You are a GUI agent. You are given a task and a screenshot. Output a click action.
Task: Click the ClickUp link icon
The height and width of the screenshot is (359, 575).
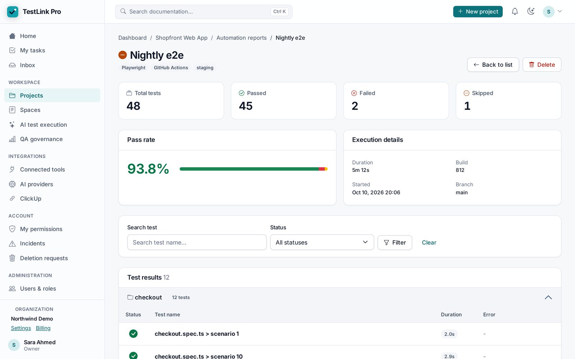coord(12,199)
